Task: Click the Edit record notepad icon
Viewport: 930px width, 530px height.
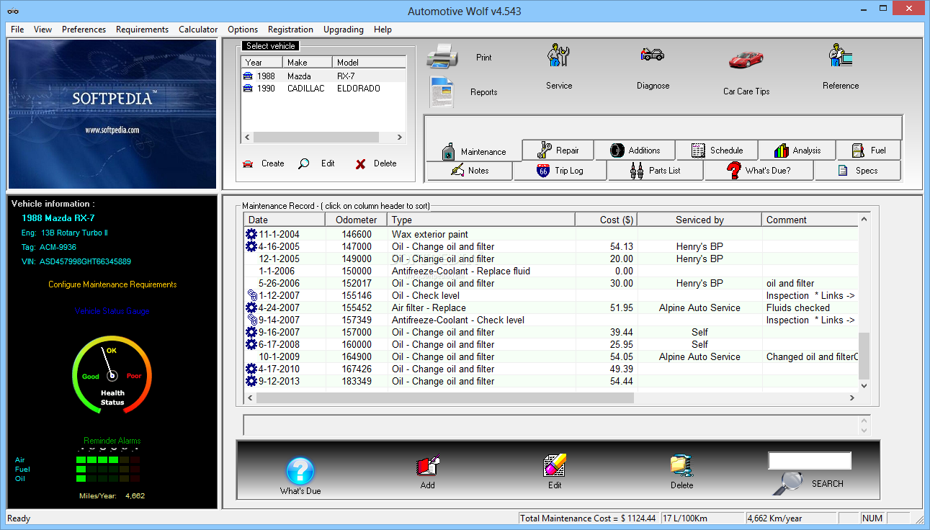Action: tap(555, 466)
